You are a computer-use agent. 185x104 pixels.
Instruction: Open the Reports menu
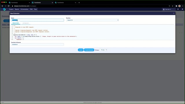(17, 9)
